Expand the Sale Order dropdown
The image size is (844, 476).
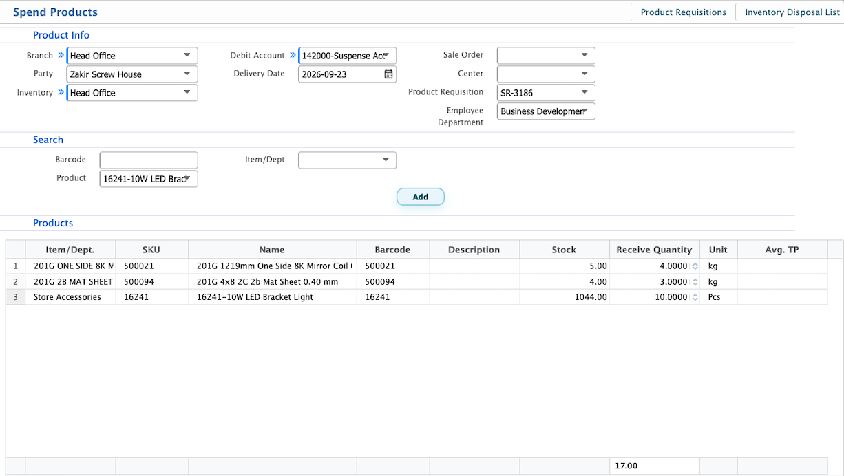point(546,56)
